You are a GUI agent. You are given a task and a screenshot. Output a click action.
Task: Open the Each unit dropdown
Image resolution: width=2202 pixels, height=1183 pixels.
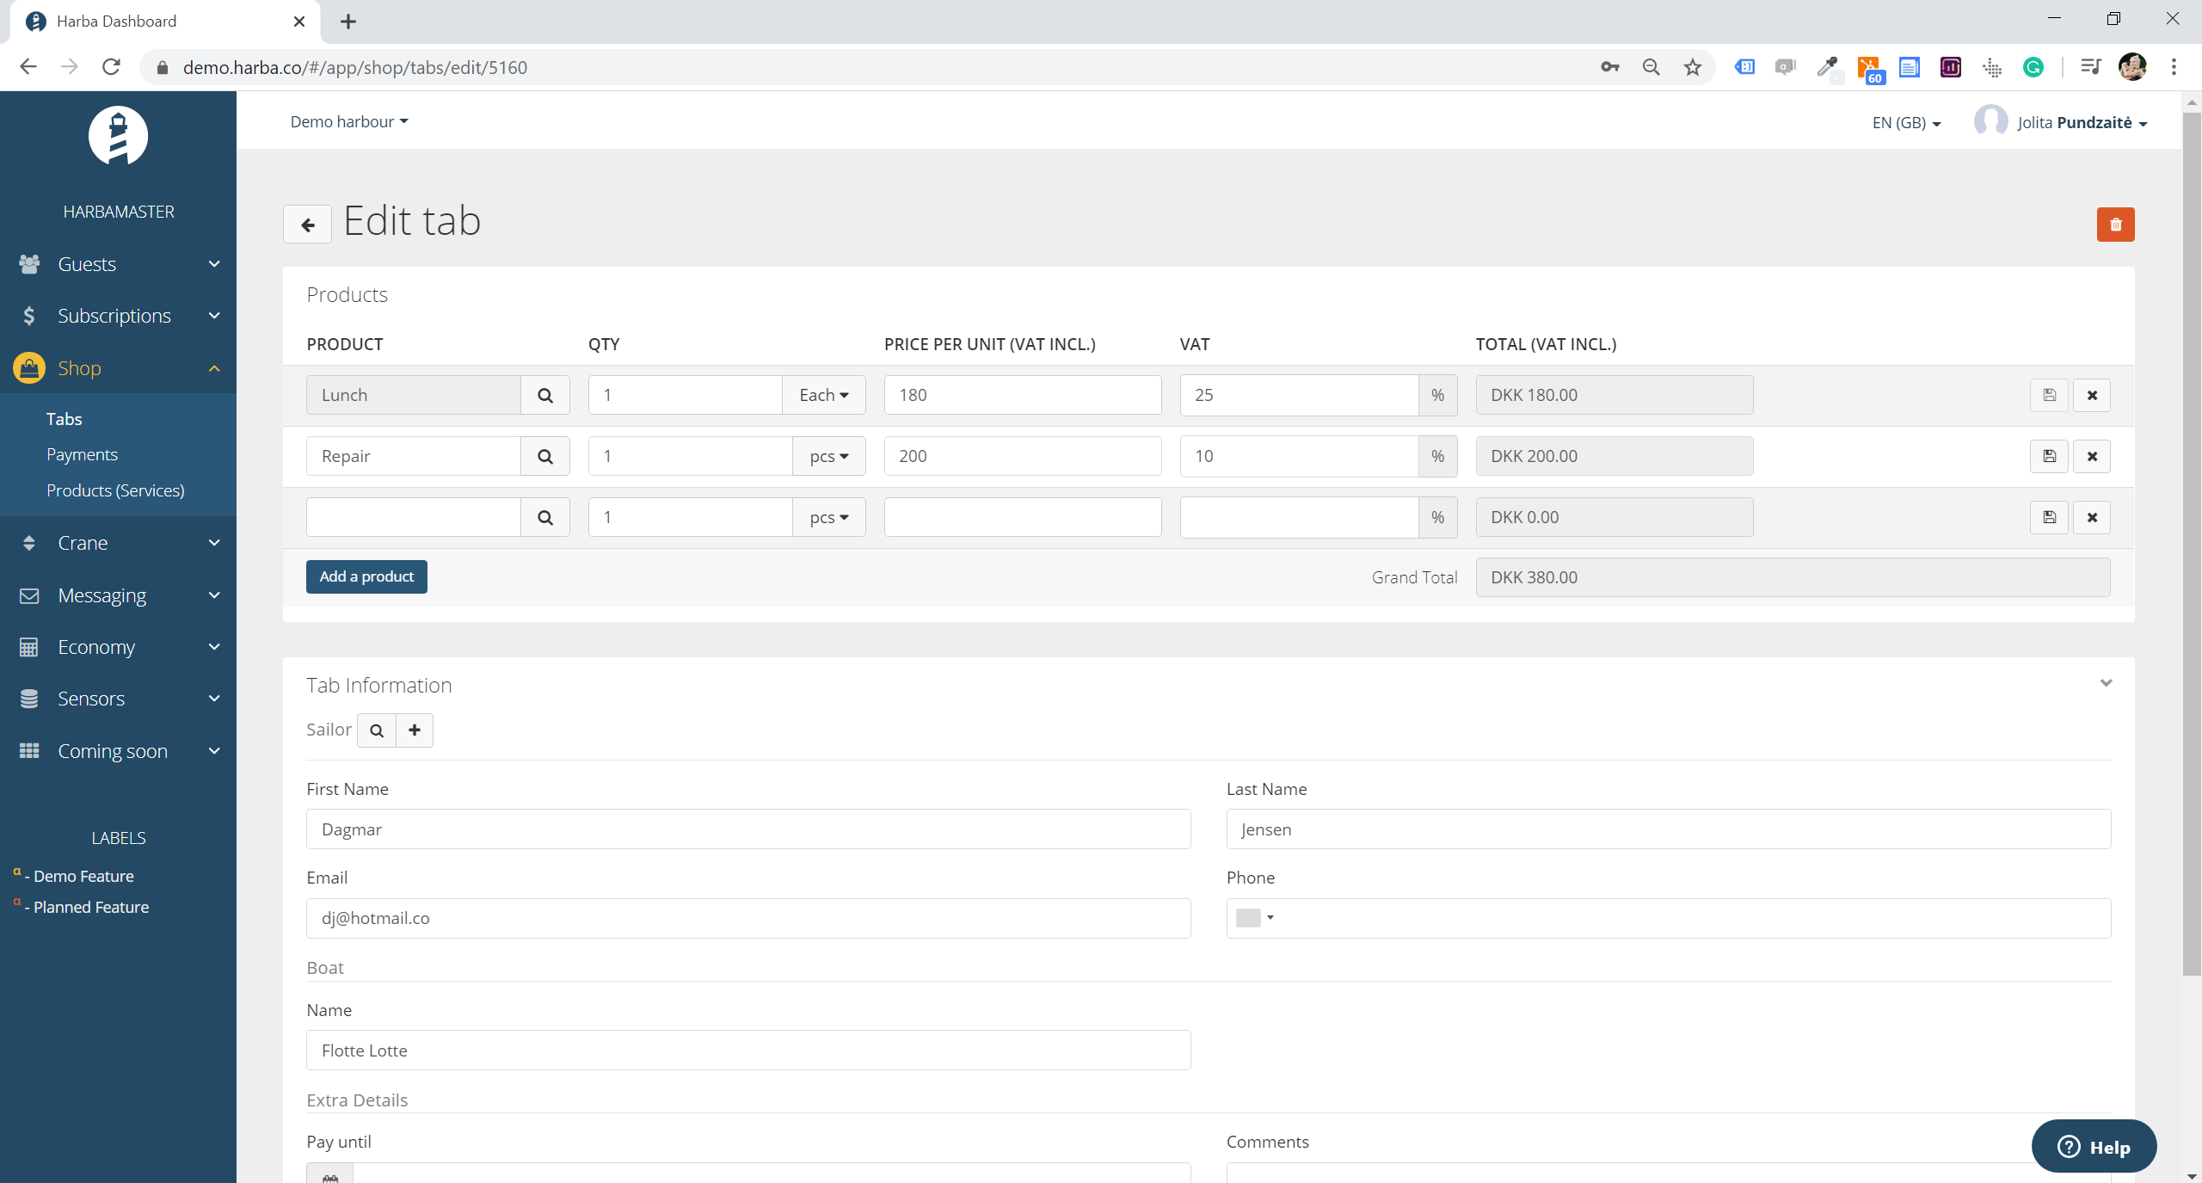(823, 395)
